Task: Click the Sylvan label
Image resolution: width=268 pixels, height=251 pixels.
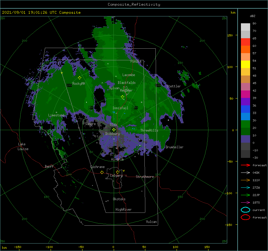Action: tap(114, 88)
